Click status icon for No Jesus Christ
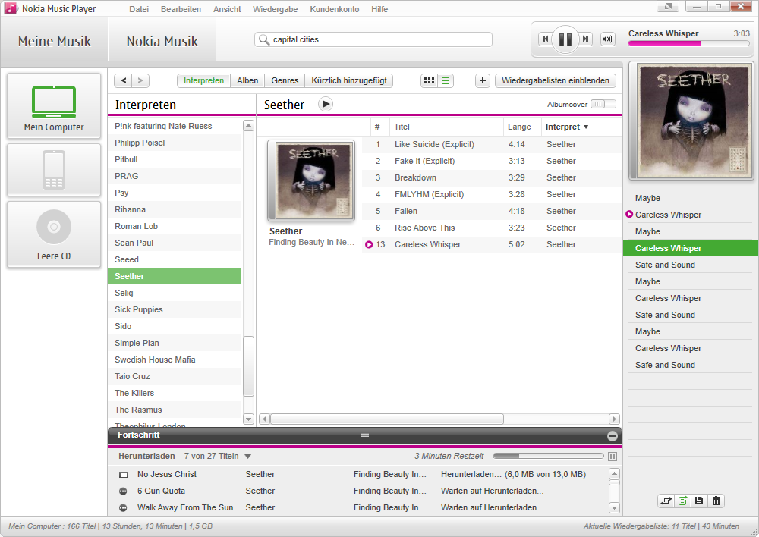Image resolution: width=759 pixels, height=537 pixels. click(x=124, y=475)
